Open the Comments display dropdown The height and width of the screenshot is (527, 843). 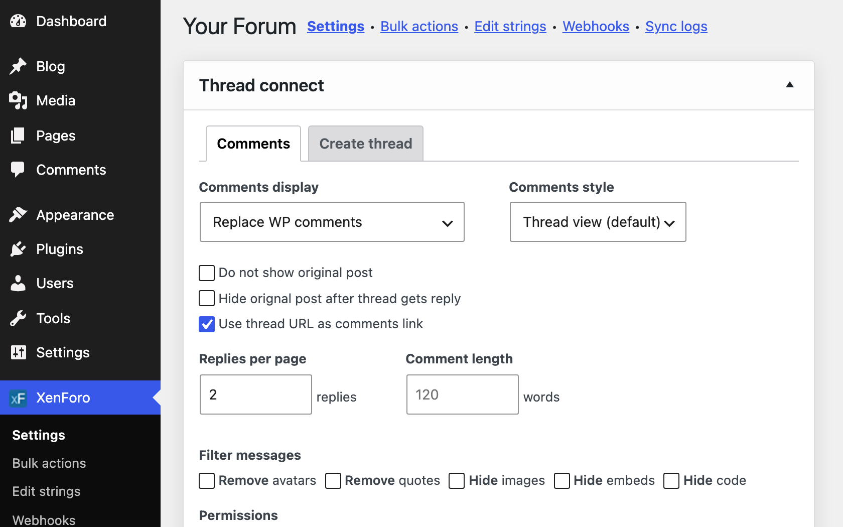pos(332,222)
